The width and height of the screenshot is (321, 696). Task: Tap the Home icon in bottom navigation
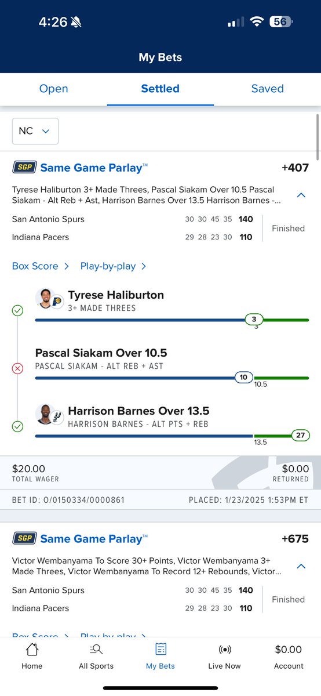pos(32,649)
